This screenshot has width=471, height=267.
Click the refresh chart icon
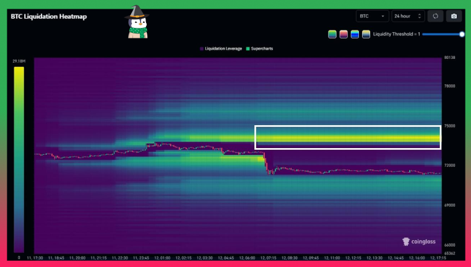435,16
